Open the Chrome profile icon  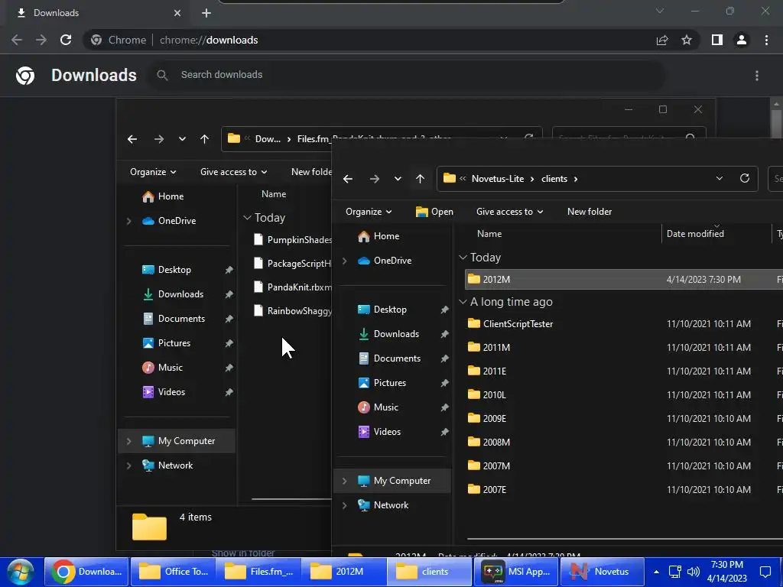pyautogui.click(x=742, y=40)
